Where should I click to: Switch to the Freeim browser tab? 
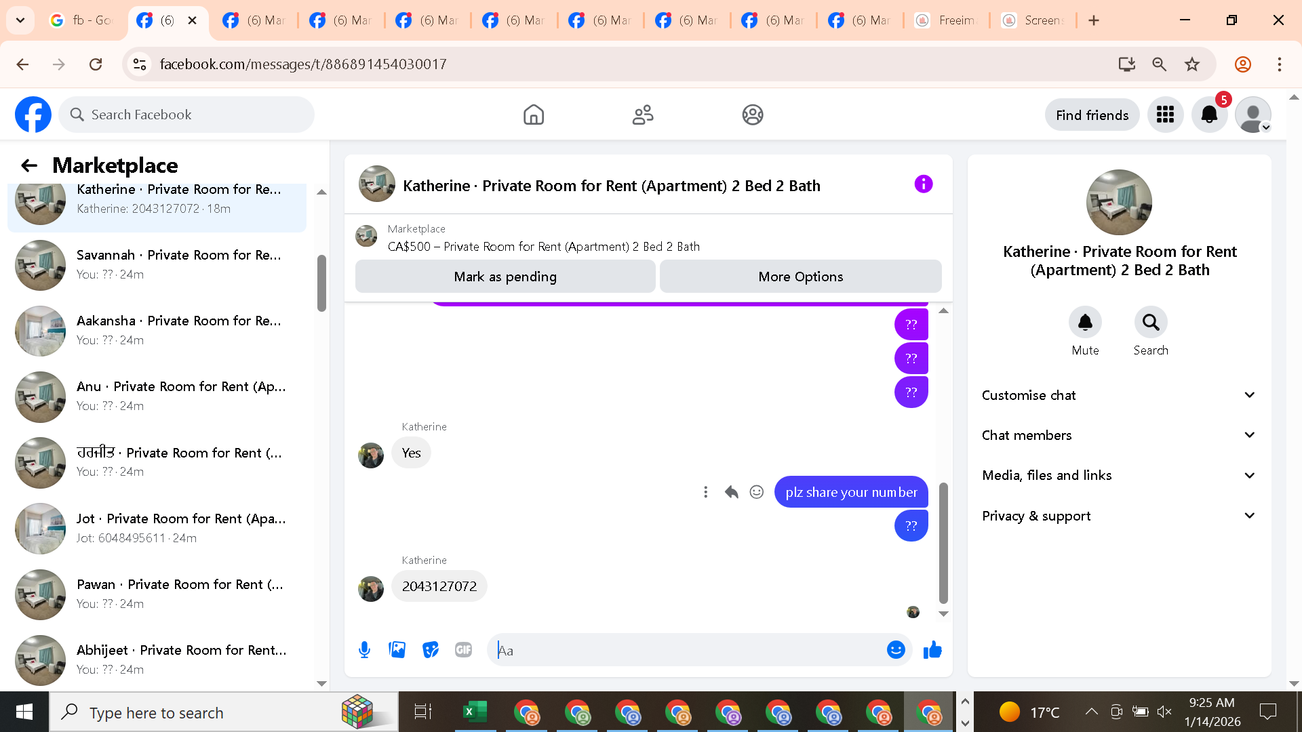(947, 20)
